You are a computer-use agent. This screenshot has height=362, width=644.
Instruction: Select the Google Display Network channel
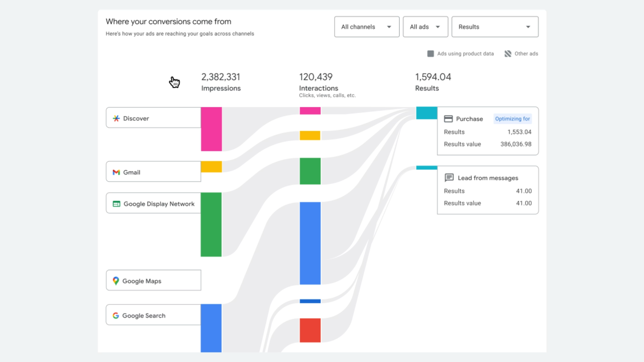[154, 203]
